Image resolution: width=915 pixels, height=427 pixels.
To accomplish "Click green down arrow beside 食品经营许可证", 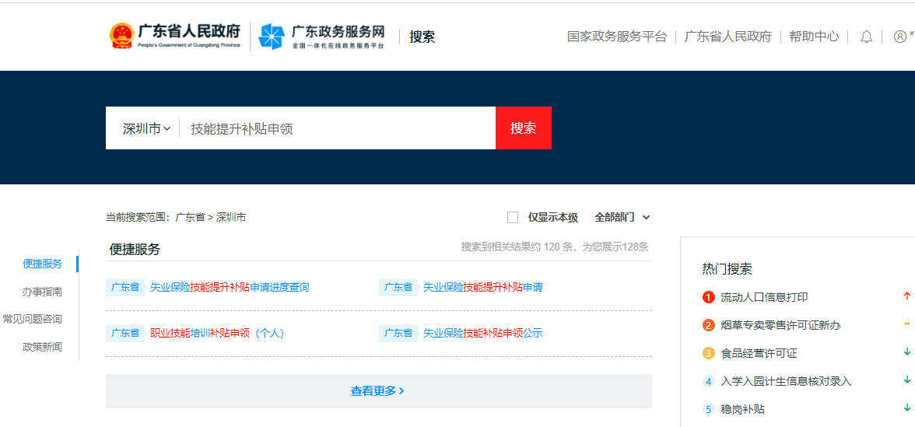I will pyautogui.click(x=907, y=352).
